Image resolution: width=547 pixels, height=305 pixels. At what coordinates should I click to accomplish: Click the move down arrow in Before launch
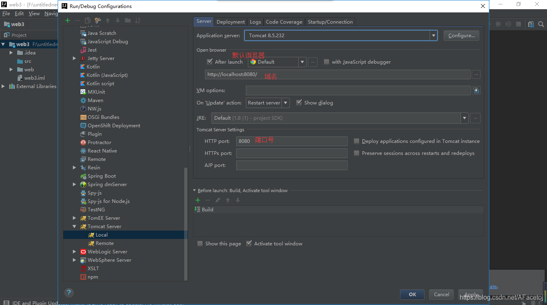[x=238, y=200]
